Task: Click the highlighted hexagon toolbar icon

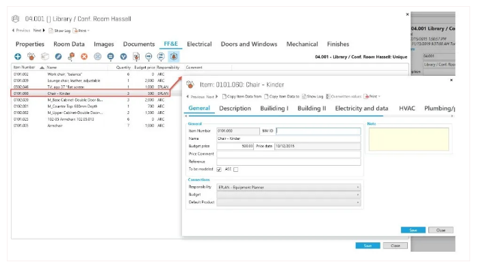Action: [x=174, y=57]
